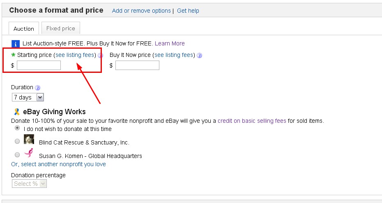
Task: Click the Blind Cat Rescue cat thumbnail
Action: pyautogui.click(x=29, y=140)
